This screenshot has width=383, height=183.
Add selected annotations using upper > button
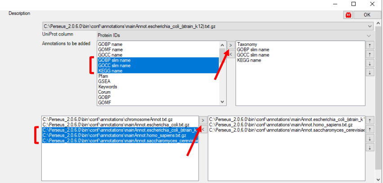[231, 45]
